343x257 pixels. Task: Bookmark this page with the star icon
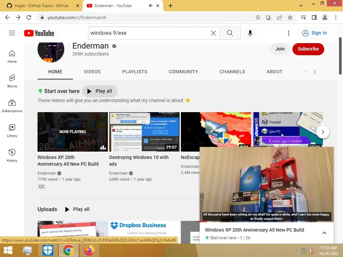290,17
